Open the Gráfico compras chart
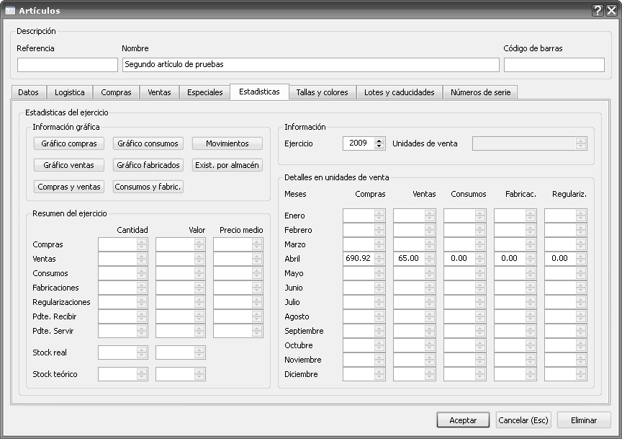Viewport: 622px width, 439px height. tap(69, 143)
